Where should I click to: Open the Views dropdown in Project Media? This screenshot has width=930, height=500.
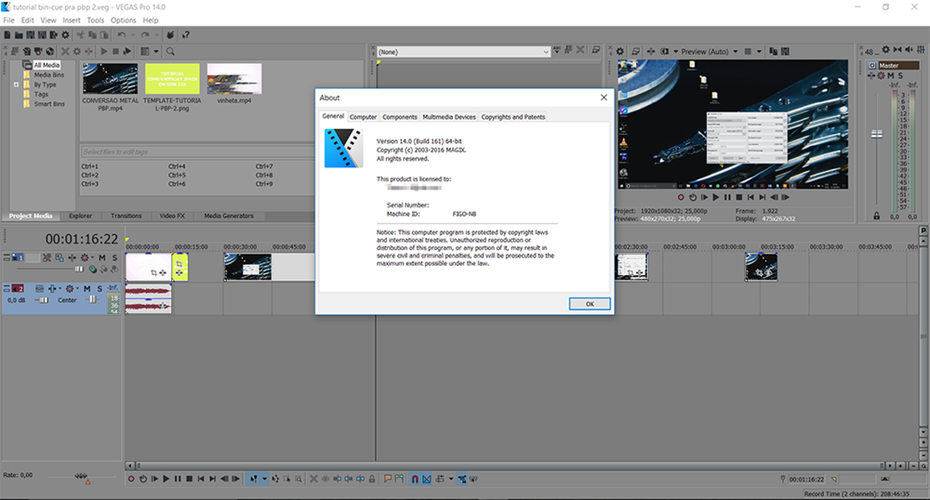point(156,52)
